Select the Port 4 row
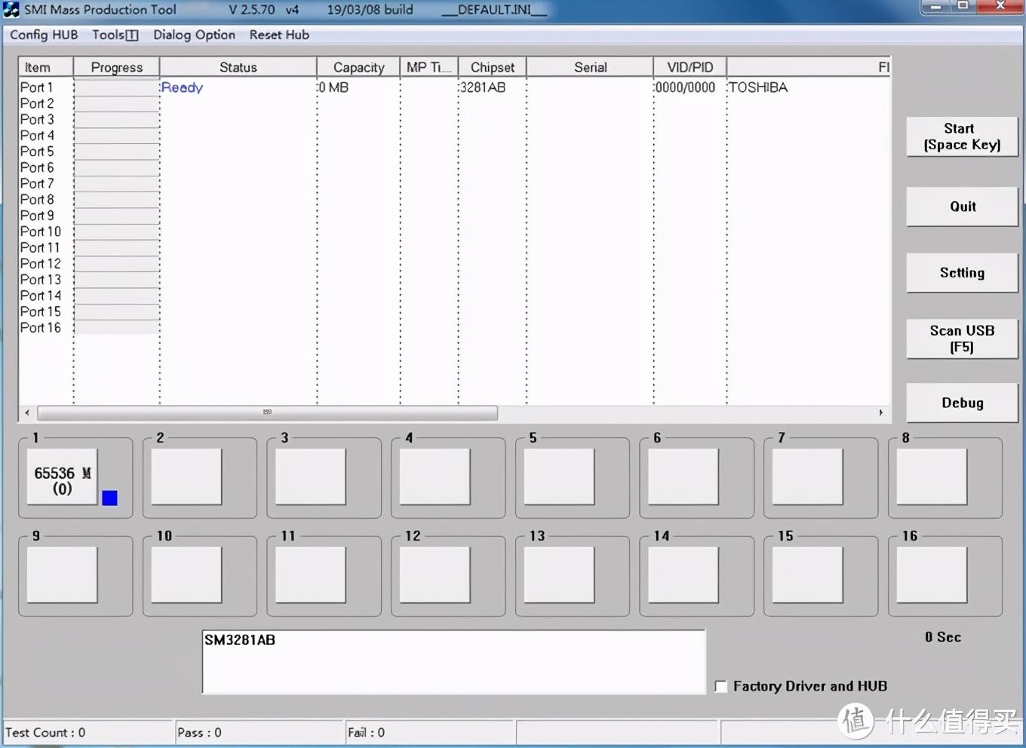 pos(37,136)
